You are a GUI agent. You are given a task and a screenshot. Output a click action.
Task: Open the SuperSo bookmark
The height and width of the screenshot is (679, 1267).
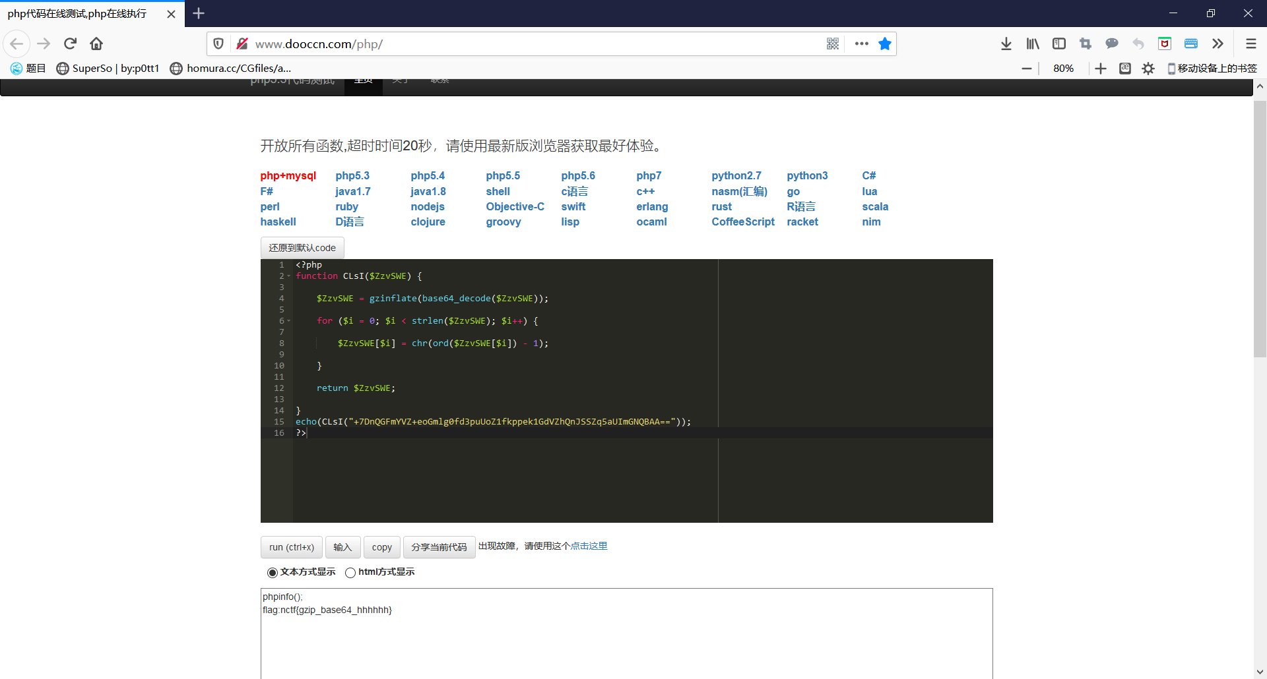tap(108, 69)
